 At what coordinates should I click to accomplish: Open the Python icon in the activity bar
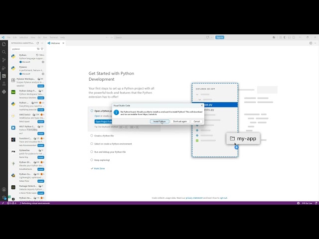point(4,92)
